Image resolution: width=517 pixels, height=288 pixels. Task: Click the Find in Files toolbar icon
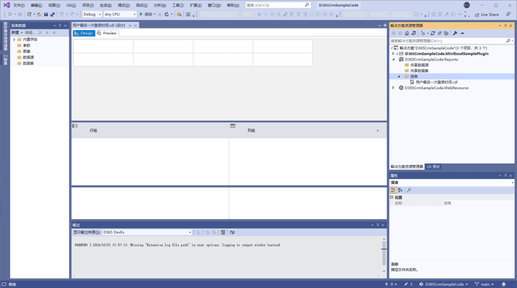click(x=179, y=14)
